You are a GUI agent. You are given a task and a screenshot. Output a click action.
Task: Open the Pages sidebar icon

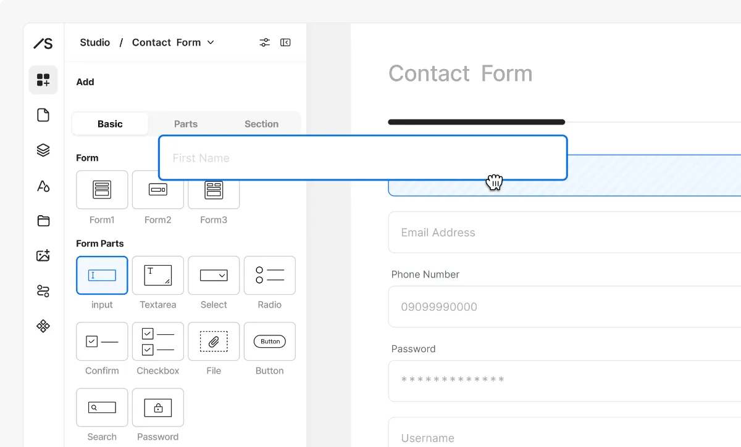[x=43, y=115]
